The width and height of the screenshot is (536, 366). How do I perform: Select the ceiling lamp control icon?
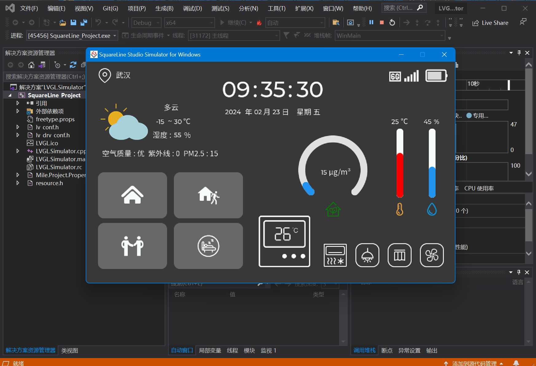pyautogui.click(x=367, y=255)
